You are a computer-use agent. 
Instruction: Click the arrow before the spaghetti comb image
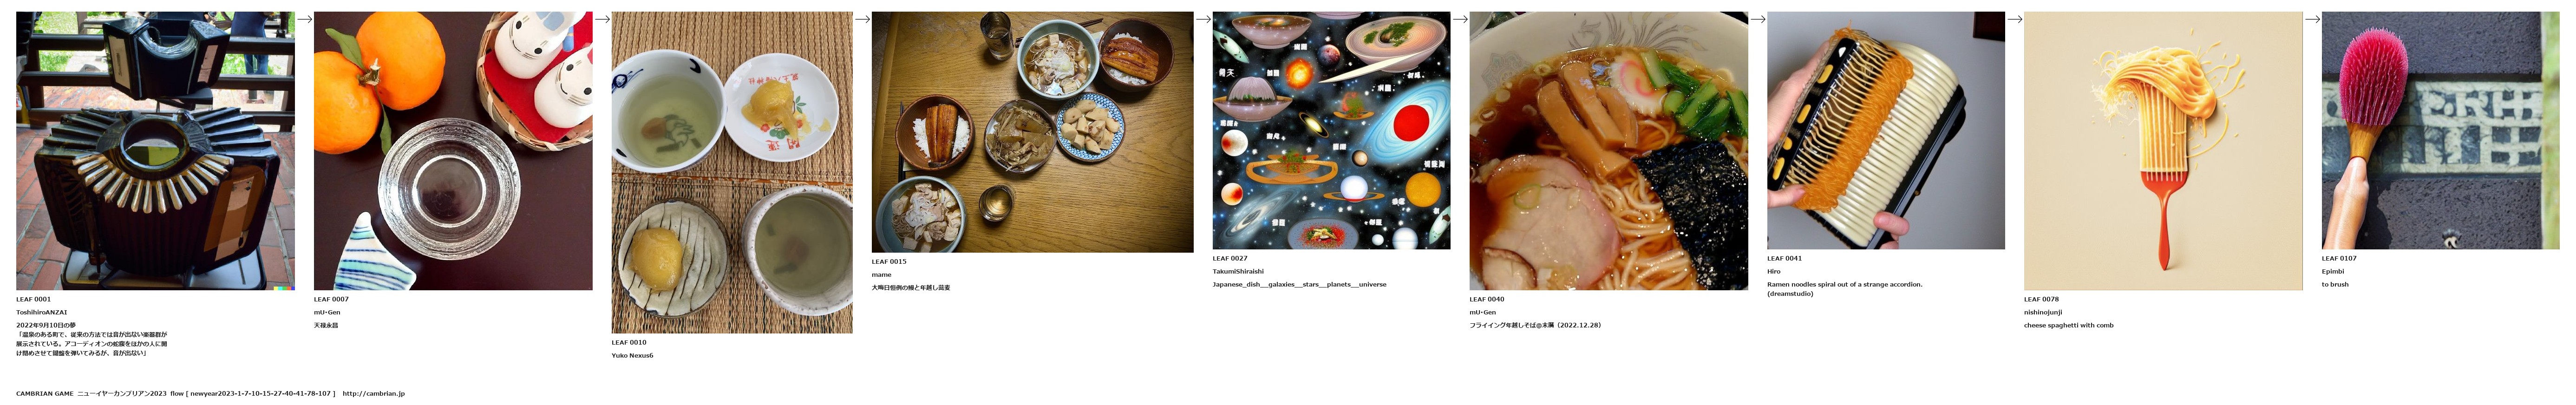click(x=2014, y=19)
